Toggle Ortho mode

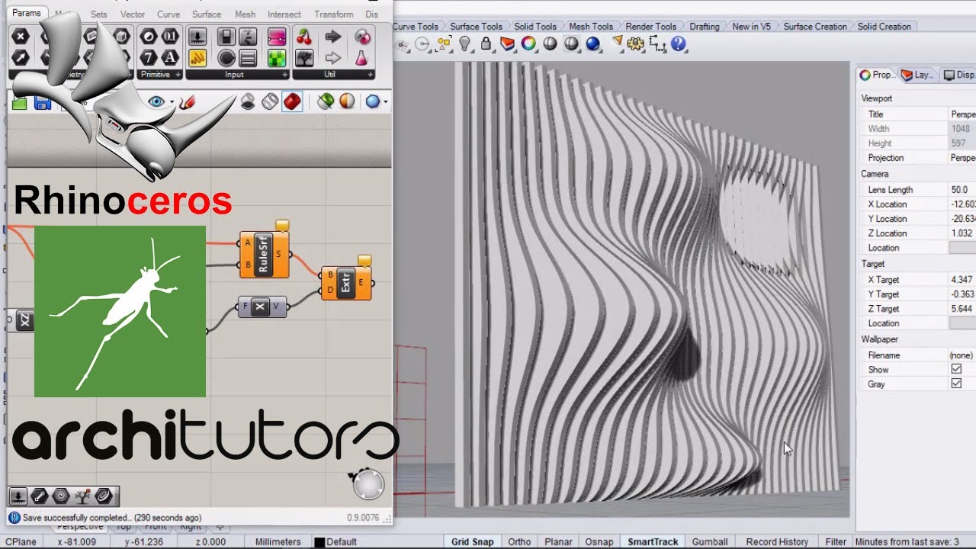519,541
